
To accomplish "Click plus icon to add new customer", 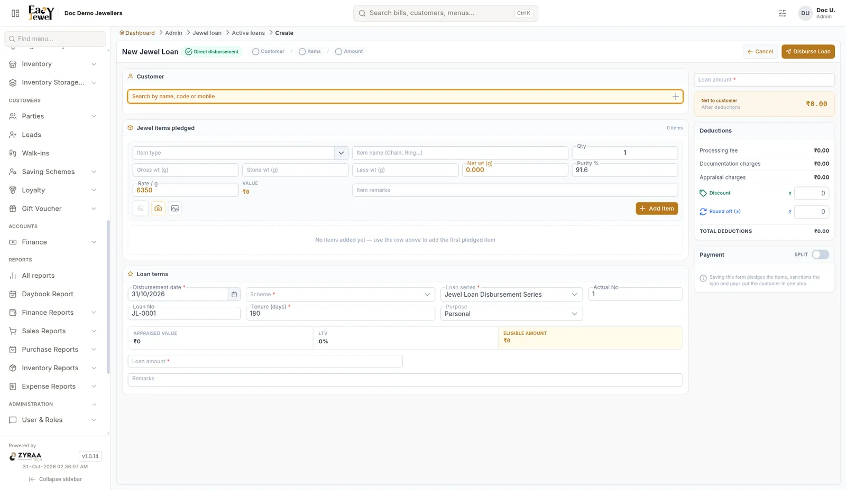I will tap(675, 97).
